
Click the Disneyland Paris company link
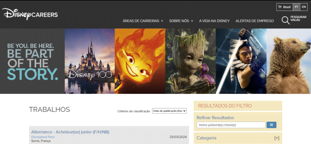tap(43, 137)
